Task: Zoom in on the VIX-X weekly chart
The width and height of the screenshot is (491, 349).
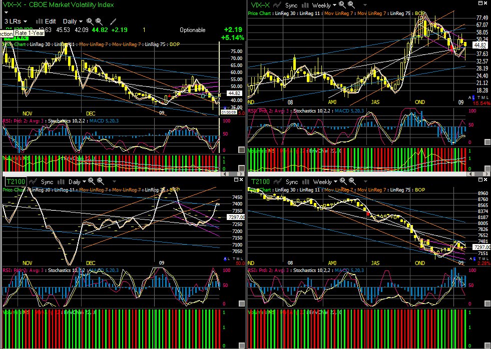Action: [x=342, y=4]
